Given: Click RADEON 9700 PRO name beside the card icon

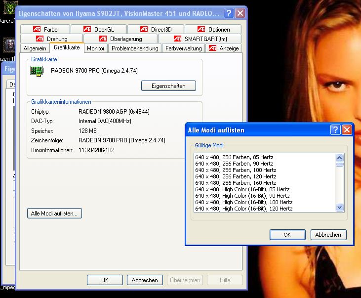Looking at the screenshot, I should pyautogui.click(x=94, y=71).
